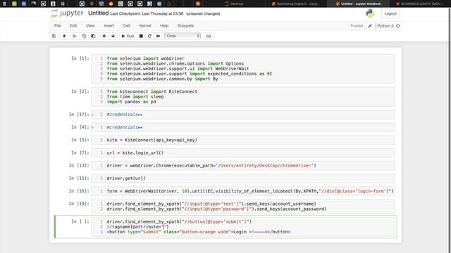Click the url = kite.login_url() cell

(243, 153)
